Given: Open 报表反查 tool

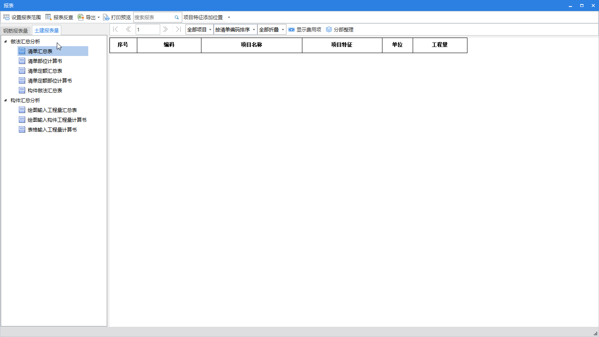Looking at the screenshot, I should (59, 17).
